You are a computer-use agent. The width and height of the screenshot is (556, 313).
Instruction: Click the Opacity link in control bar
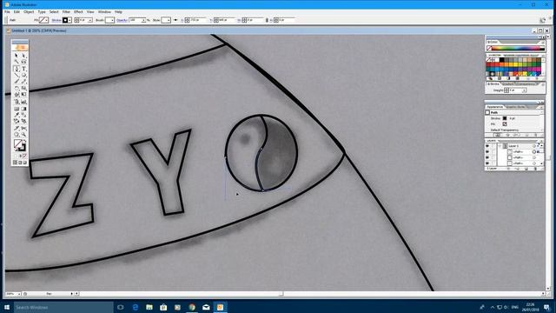pos(122,20)
